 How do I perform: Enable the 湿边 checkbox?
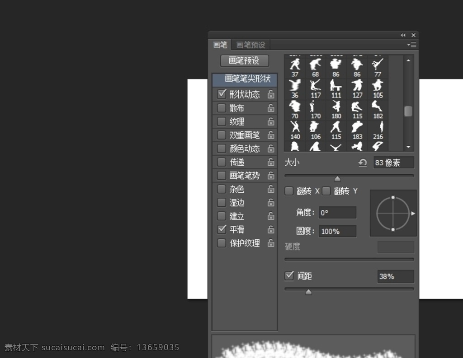(x=222, y=203)
